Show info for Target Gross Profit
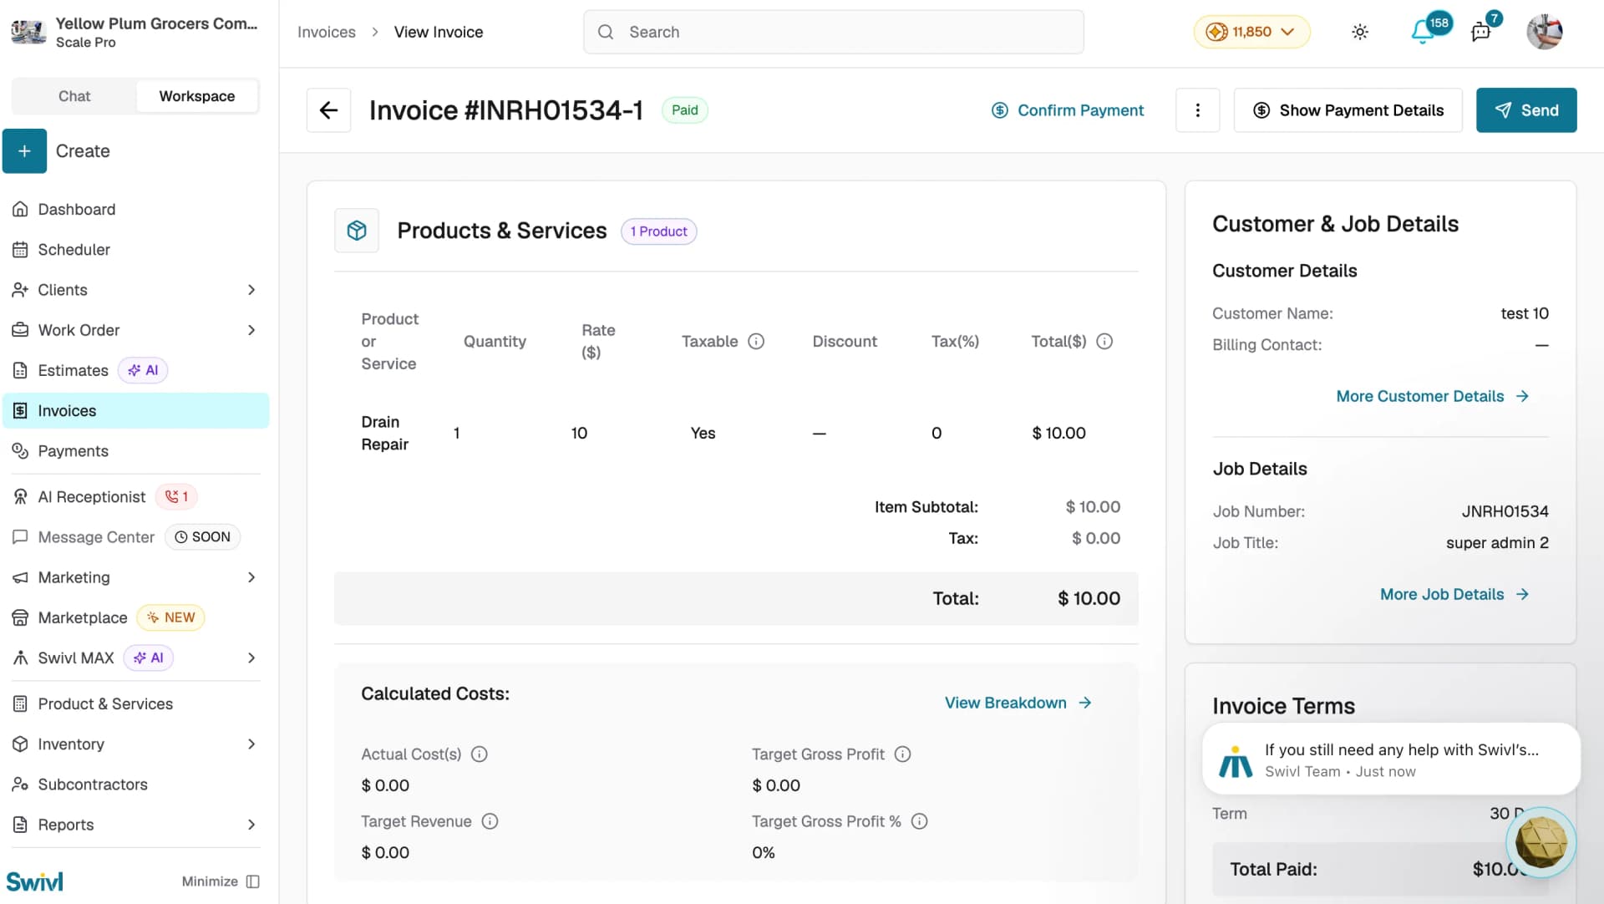 (x=902, y=754)
